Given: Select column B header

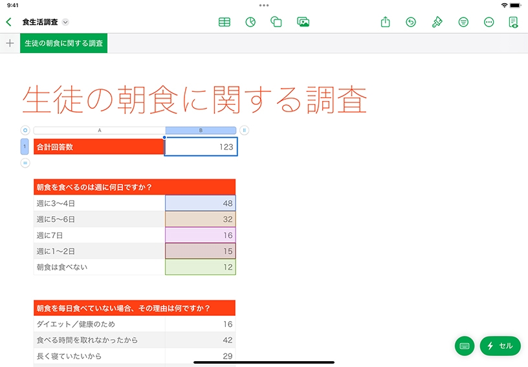Looking at the screenshot, I should point(201,130).
